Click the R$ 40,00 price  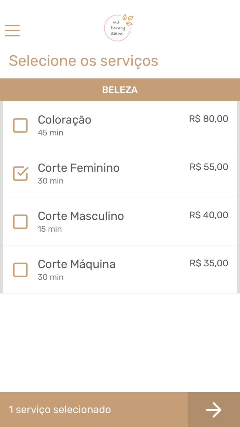coord(208,215)
